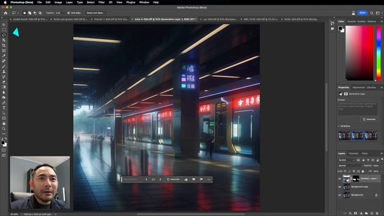
Task: Open the Layer menu
Action: [69, 2]
